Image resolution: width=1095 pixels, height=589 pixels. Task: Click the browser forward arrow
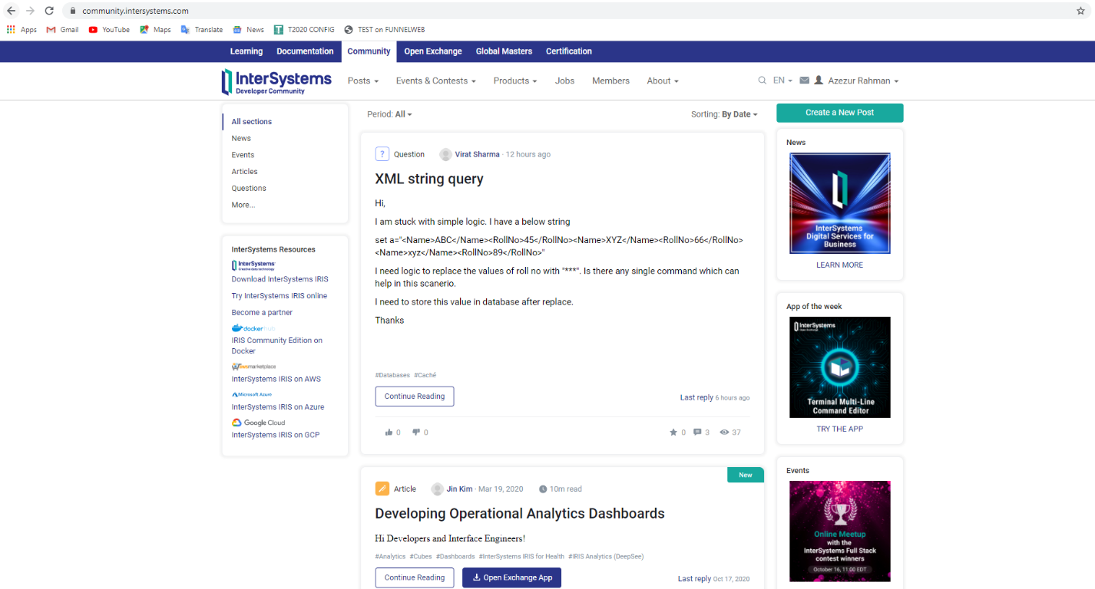[x=30, y=11]
